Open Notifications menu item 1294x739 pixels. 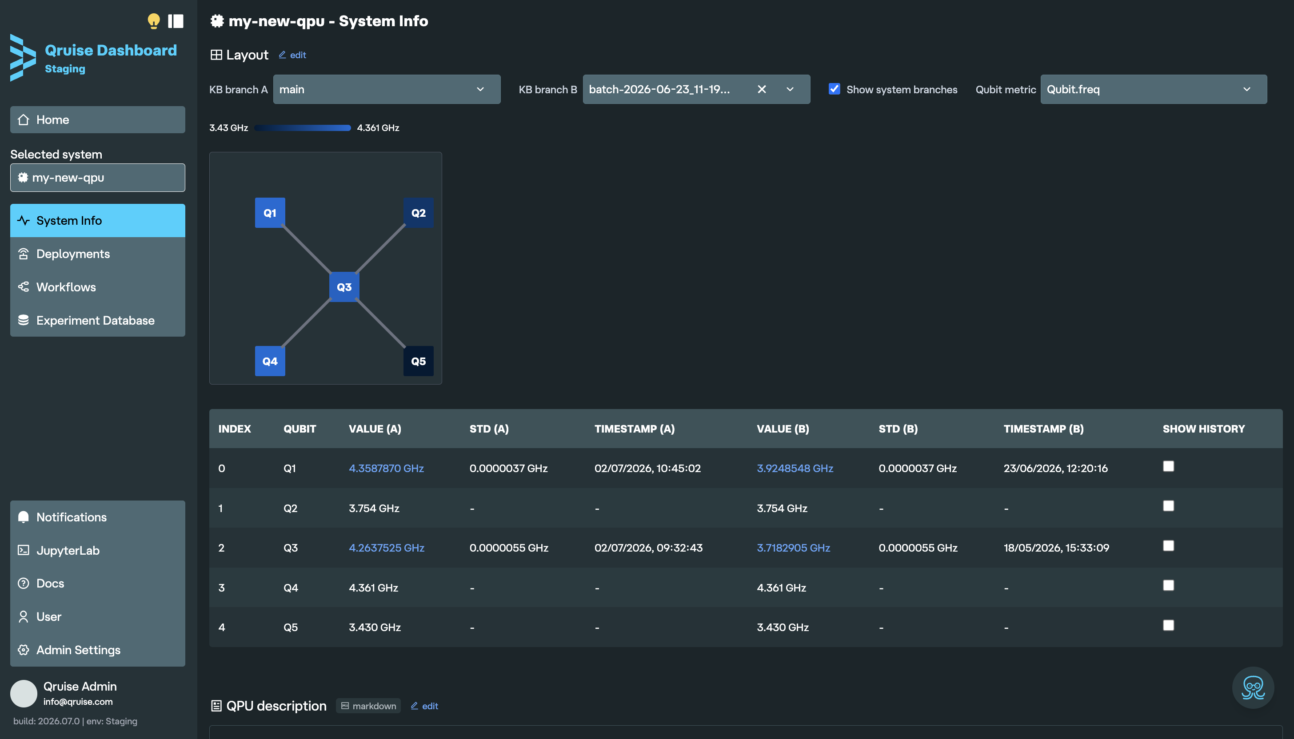(x=97, y=517)
